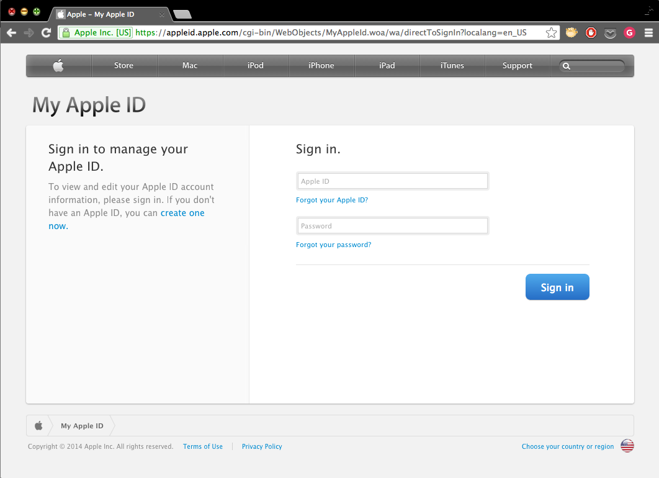Open the Chrome hamburger menu
This screenshot has width=659, height=478.
pos(648,33)
